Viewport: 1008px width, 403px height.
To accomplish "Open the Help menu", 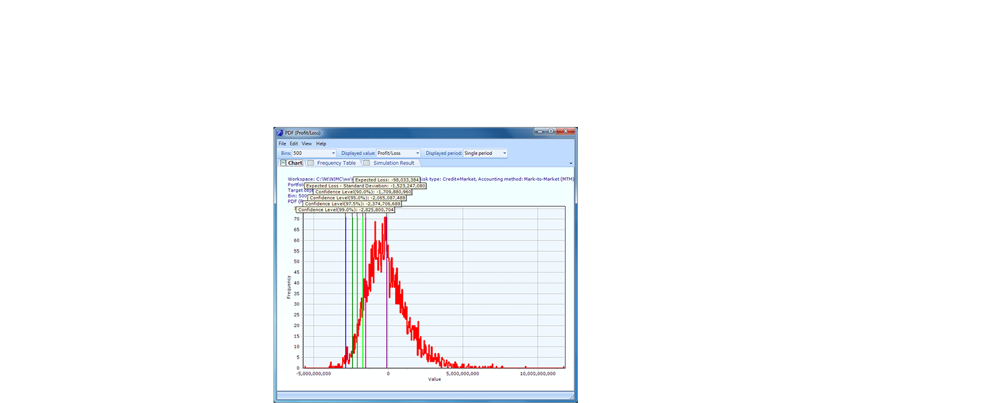I will [x=321, y=144].
